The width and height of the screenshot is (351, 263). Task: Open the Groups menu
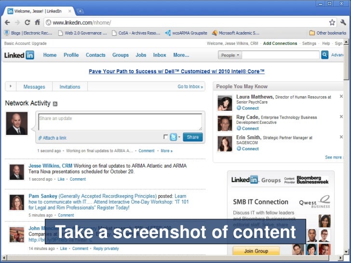(x=121, y=55)
